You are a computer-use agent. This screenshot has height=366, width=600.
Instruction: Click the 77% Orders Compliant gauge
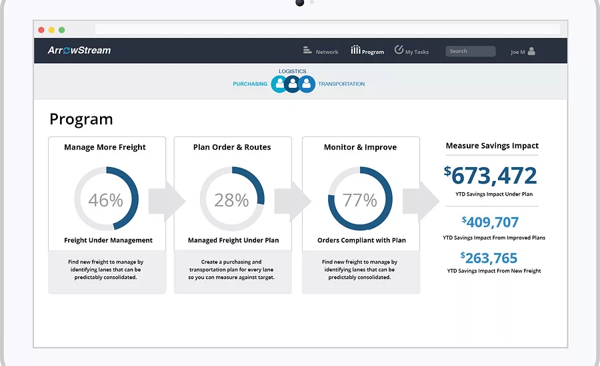pyautogui.click(x=360, y=199)
